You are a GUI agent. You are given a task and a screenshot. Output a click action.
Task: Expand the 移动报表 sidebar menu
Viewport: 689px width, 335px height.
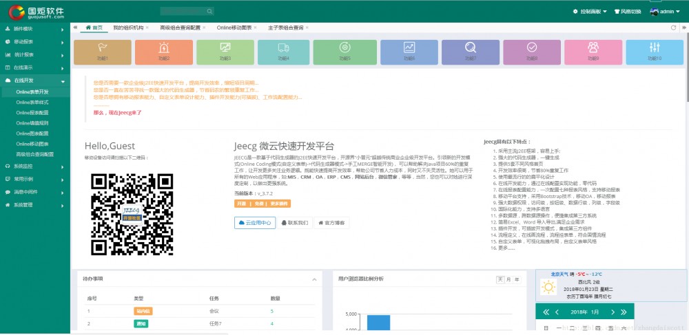(35, 42)
